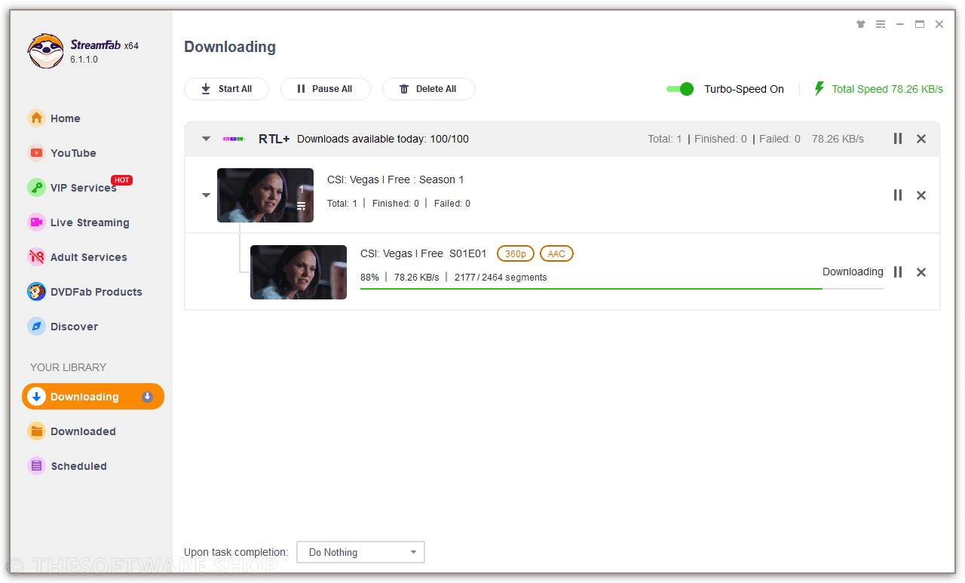Click the StreamFab sloth logo

(x=45, y=51)
